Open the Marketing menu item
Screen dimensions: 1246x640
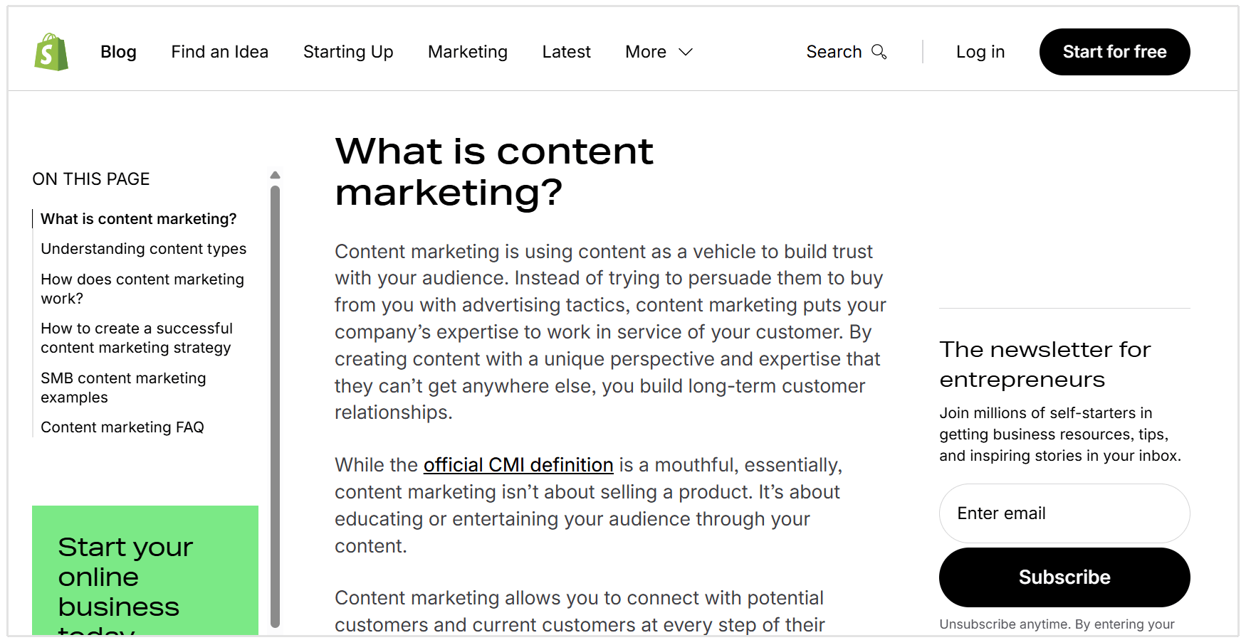tap(467, 52)
